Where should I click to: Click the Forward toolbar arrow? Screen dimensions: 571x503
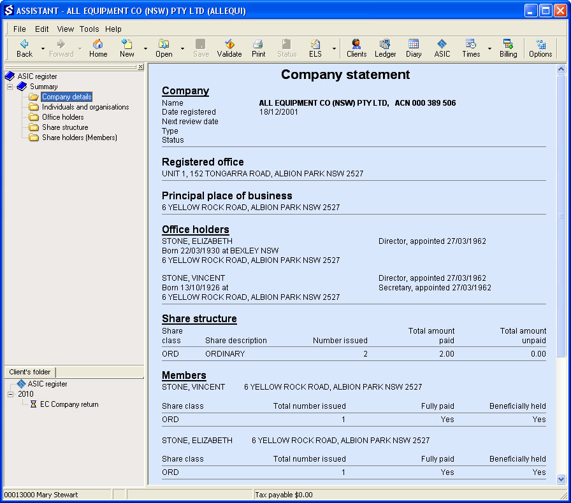[61, 48]
